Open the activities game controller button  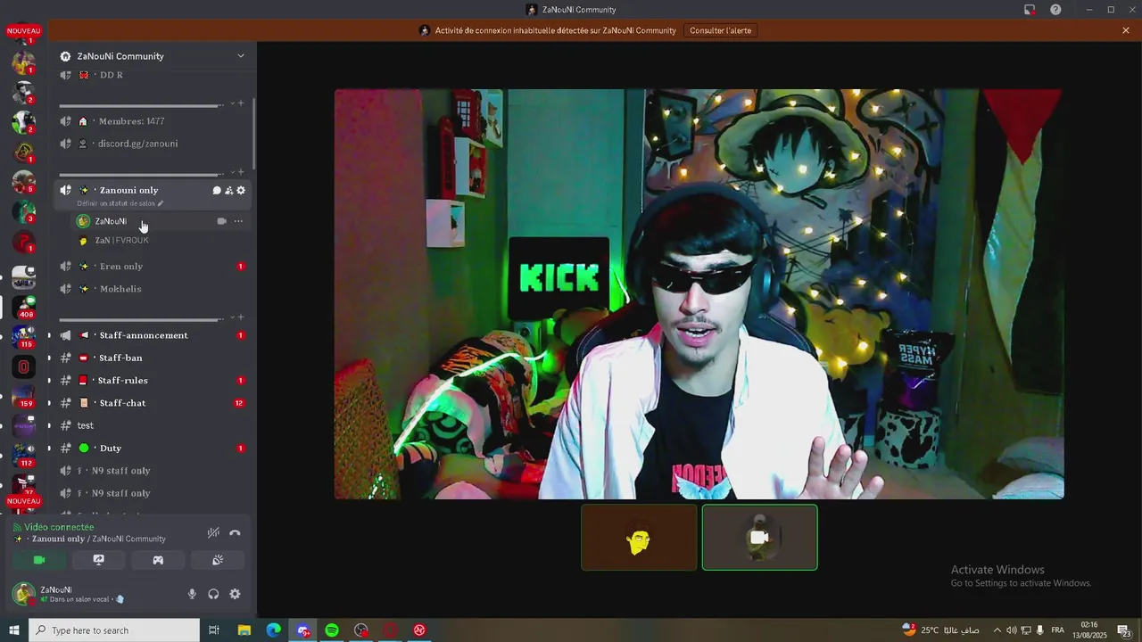click(x=158, y=560)
